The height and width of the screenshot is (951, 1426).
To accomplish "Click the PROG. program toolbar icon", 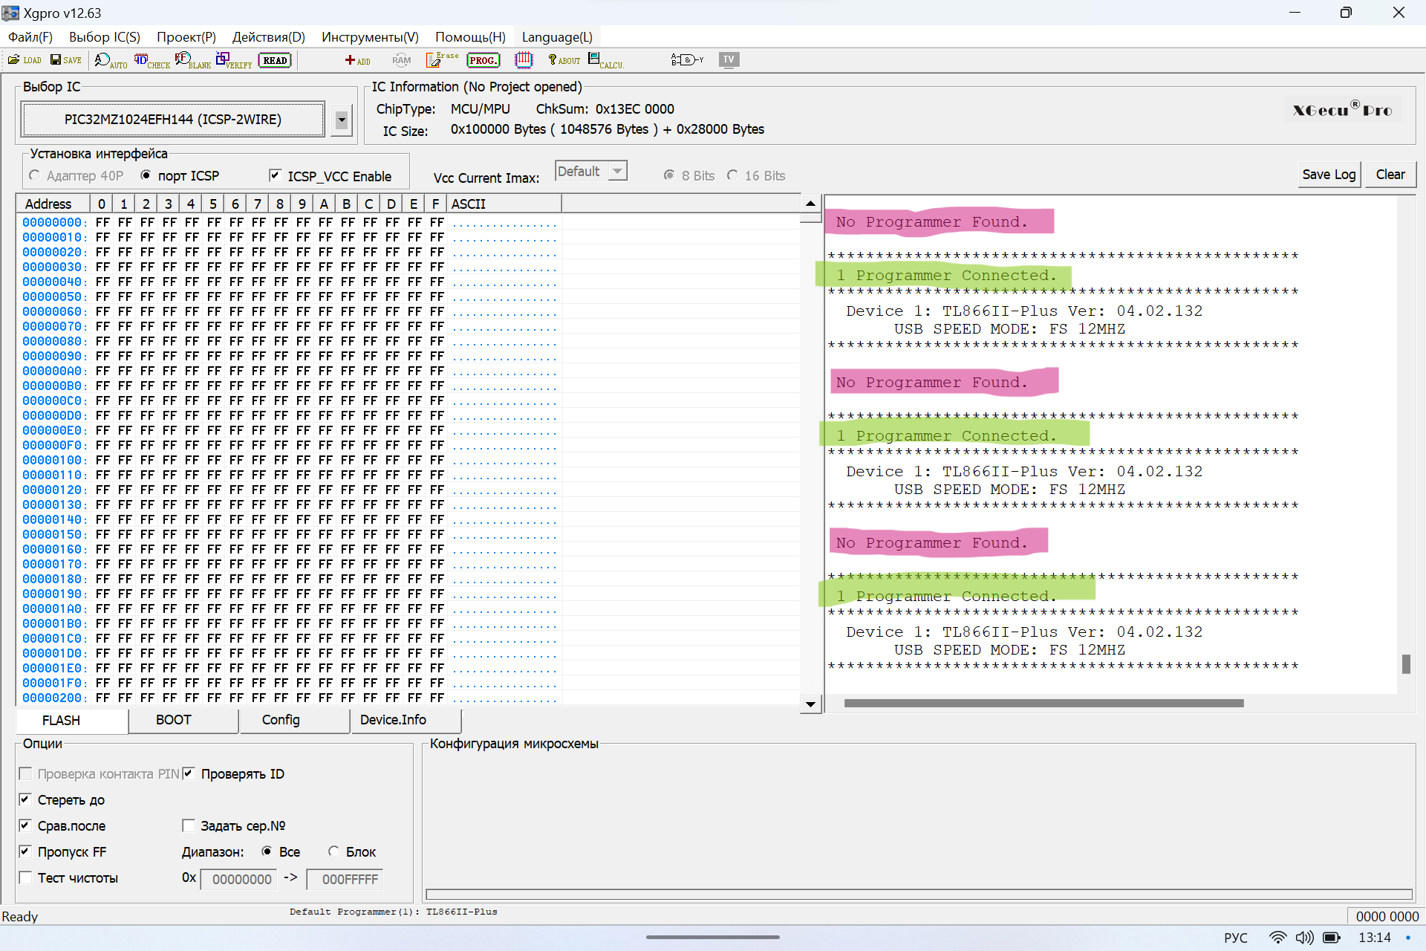I will point(483,60).
